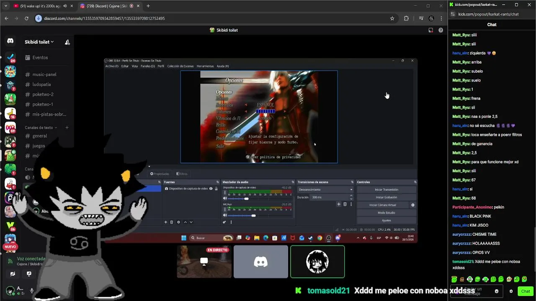Image resolution: width=536 pixels, height=301 pixels.
Task: Click the Windows Start icon in streamed taskbar
Action: [183, 238]
